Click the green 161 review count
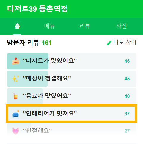This screenshot has width=143, height=144. 47,43
